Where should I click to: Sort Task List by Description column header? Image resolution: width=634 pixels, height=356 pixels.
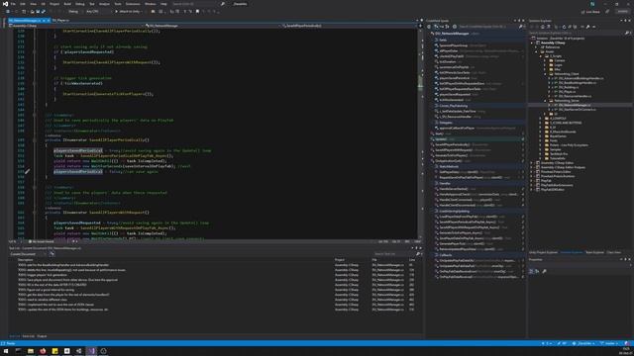[25, 260]
